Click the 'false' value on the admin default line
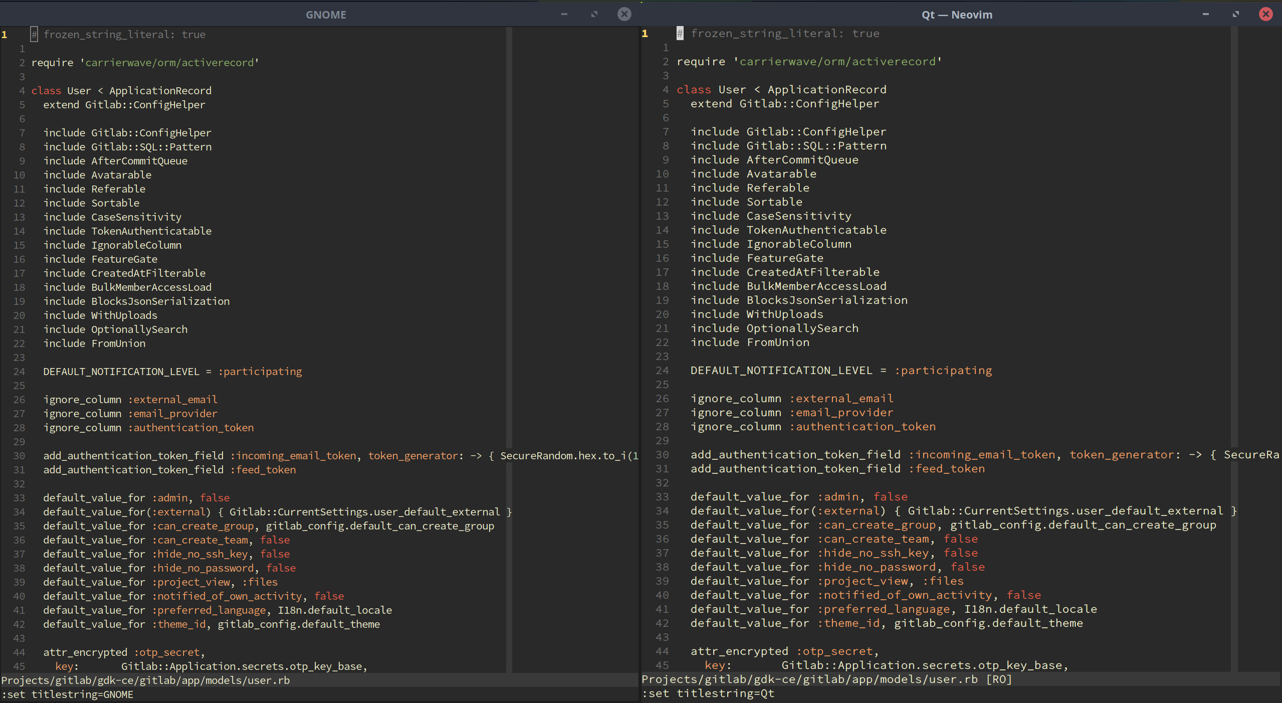 [x=215, y=497]
